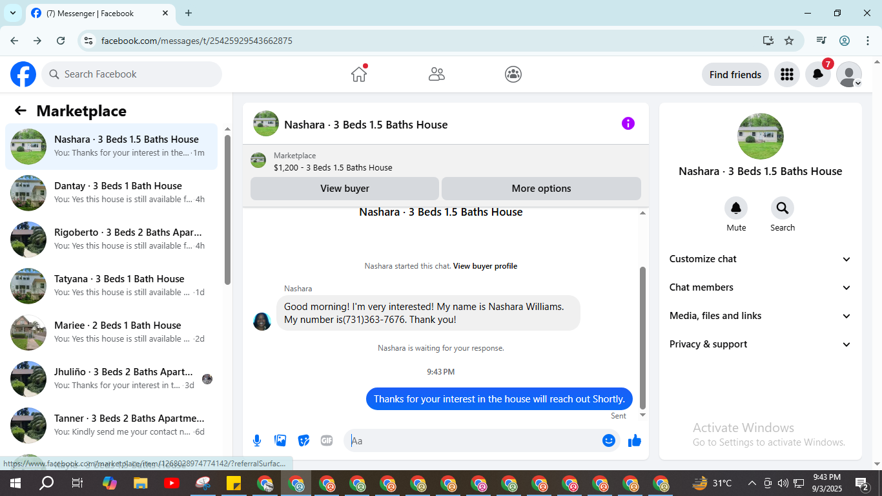Send a thumbs-up like
The width and height of the screenshot is (882, 496).
635,440
